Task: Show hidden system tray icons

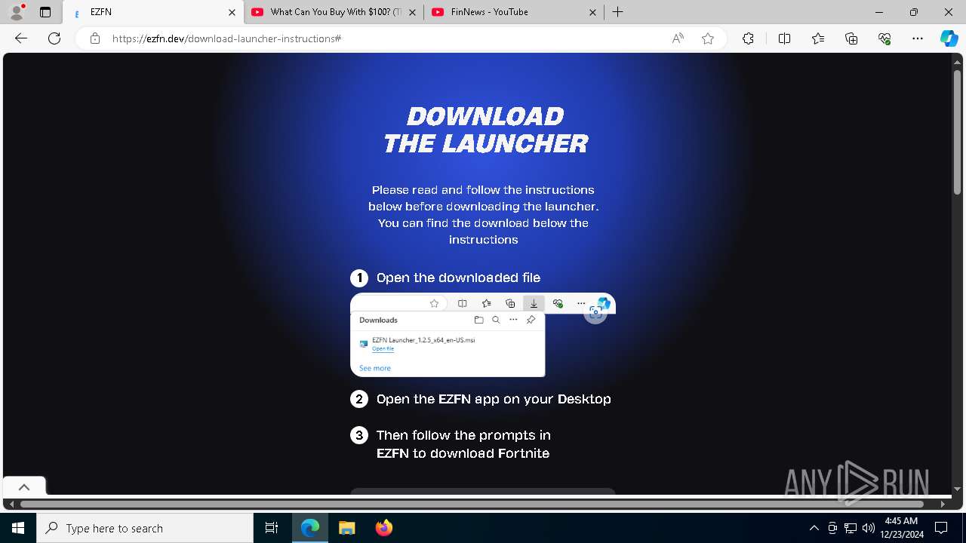Action: tap(814, 528)
